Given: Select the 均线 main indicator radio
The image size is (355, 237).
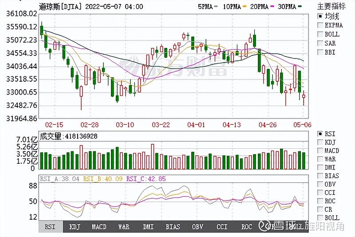Looking at the screenshot, I should pos(320,16).
